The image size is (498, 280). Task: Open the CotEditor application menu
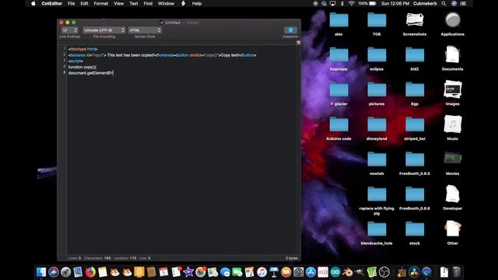tap(52, 3)
